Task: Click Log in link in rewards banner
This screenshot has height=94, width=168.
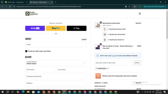Action: tap(114, 56)
